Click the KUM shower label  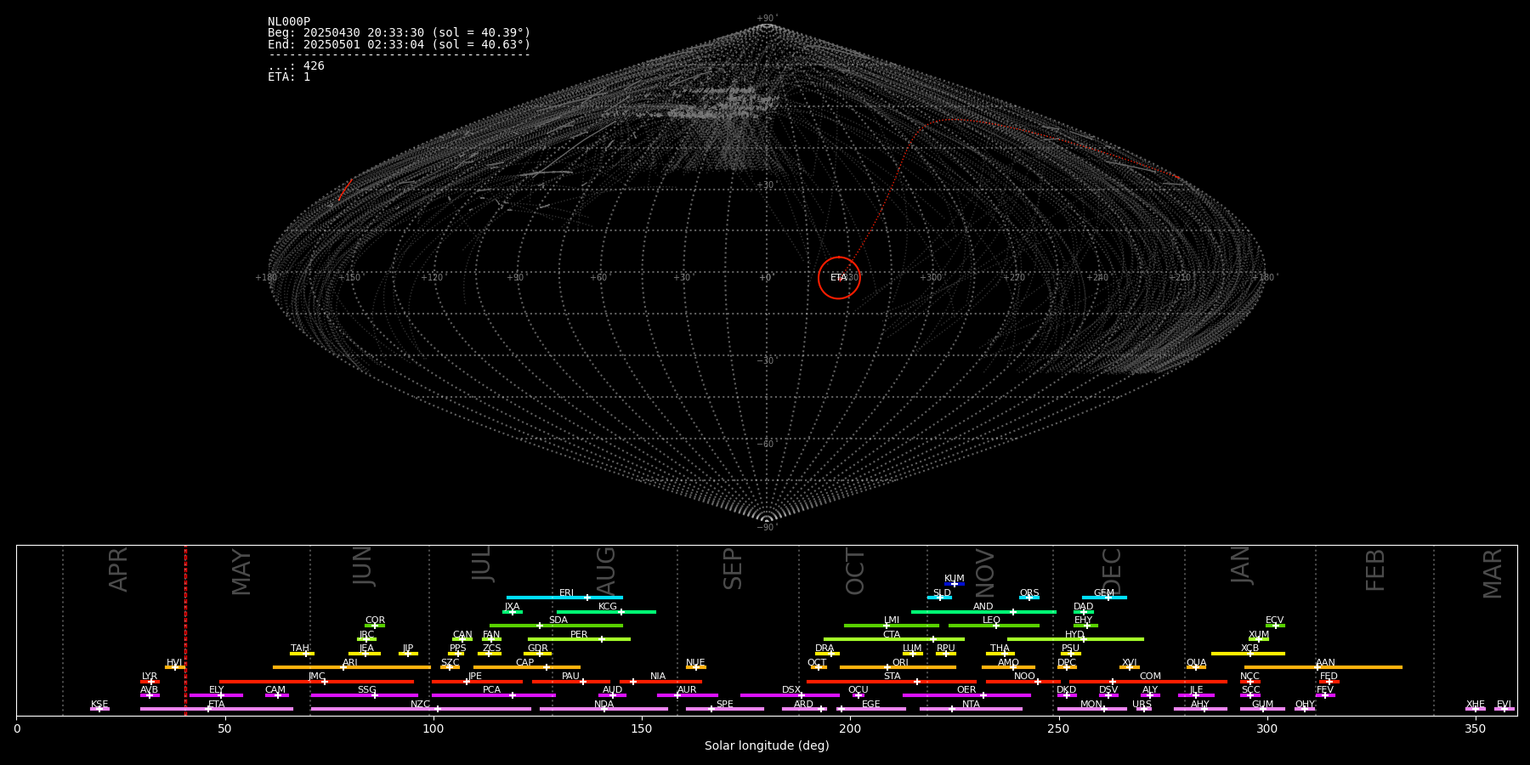955,579
